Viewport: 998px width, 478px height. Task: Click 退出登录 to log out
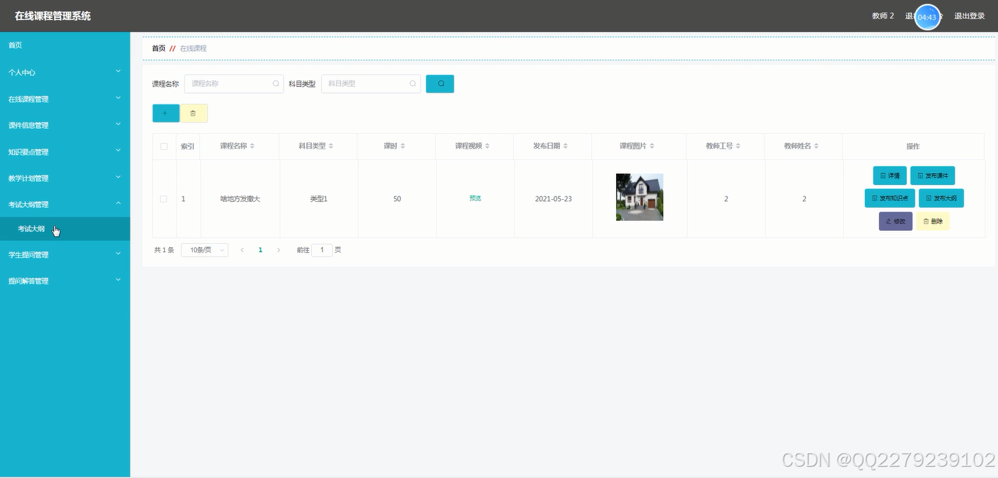pos(970,15)
